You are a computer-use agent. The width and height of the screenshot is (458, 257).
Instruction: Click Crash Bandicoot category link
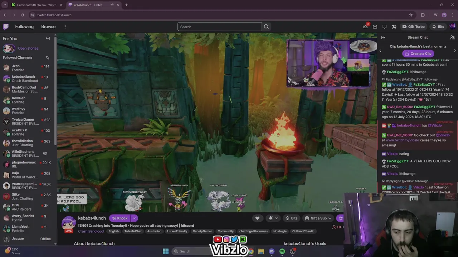(x=91, y=231)
